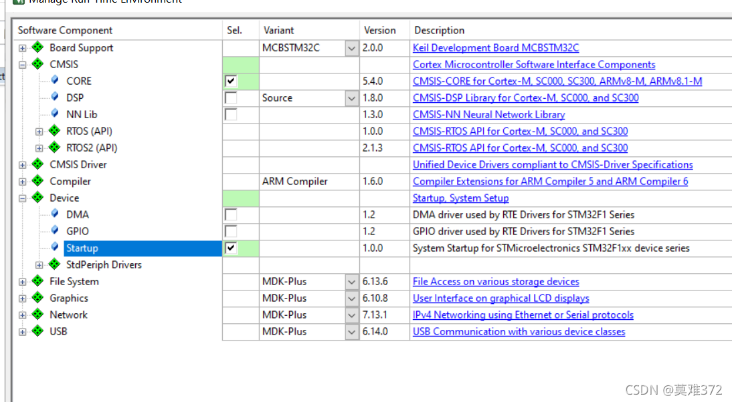Viewport: 732px width, 402px height.
Task: Expand the Board Support tree node
Action: coord(22,48)
